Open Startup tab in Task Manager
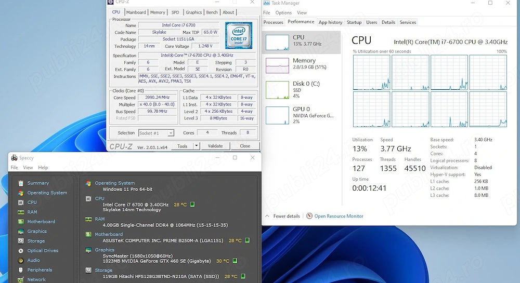Viewport: 520px width, 283px height. [354, 22]
